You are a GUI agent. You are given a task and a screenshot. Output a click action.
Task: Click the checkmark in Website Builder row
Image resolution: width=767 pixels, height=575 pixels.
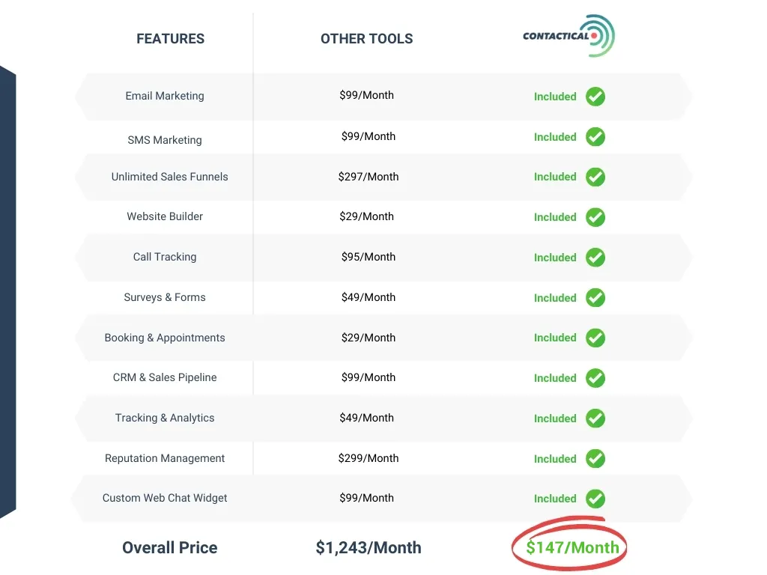(x=595, y=217)
